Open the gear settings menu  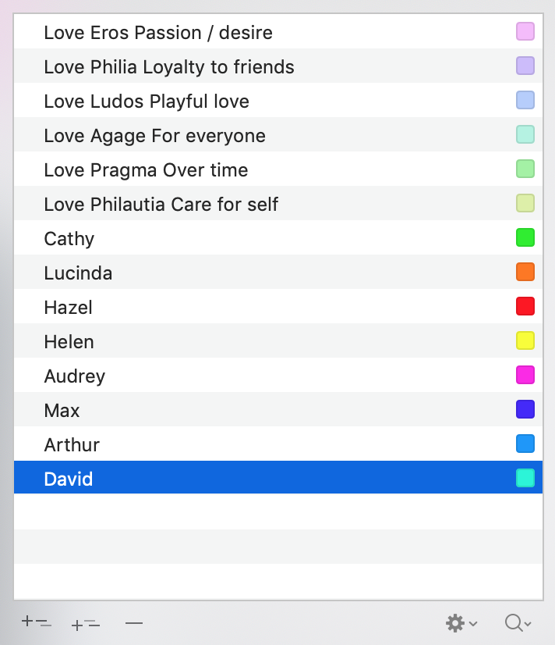point(461,623)
